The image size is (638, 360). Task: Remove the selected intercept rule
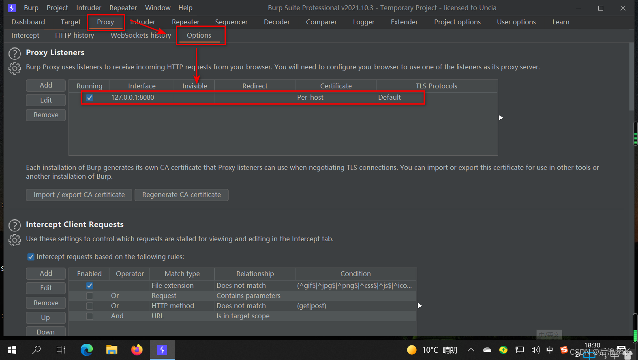point(46,303)
